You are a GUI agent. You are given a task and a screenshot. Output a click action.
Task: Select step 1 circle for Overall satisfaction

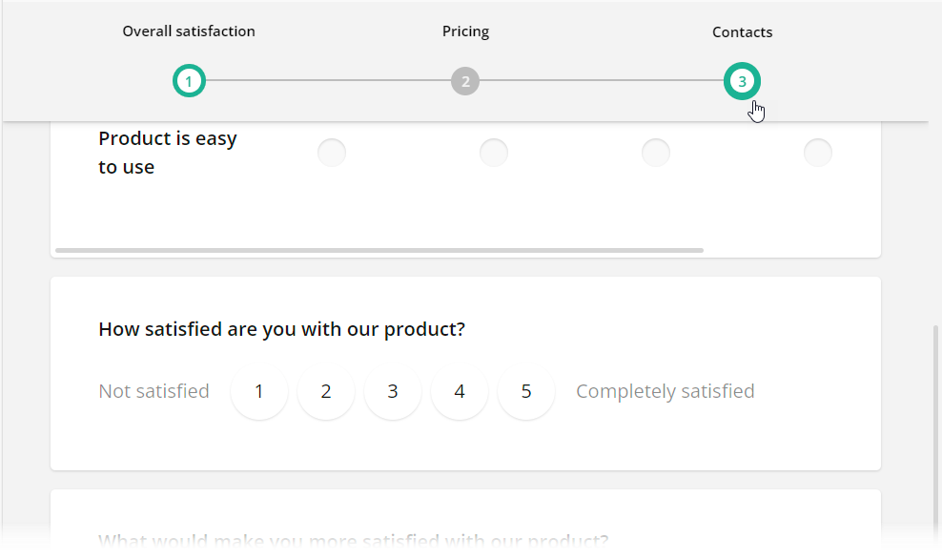coord(189,81)
